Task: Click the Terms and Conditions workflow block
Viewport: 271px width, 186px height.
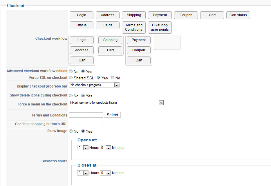Action: (x=133, y=28)
